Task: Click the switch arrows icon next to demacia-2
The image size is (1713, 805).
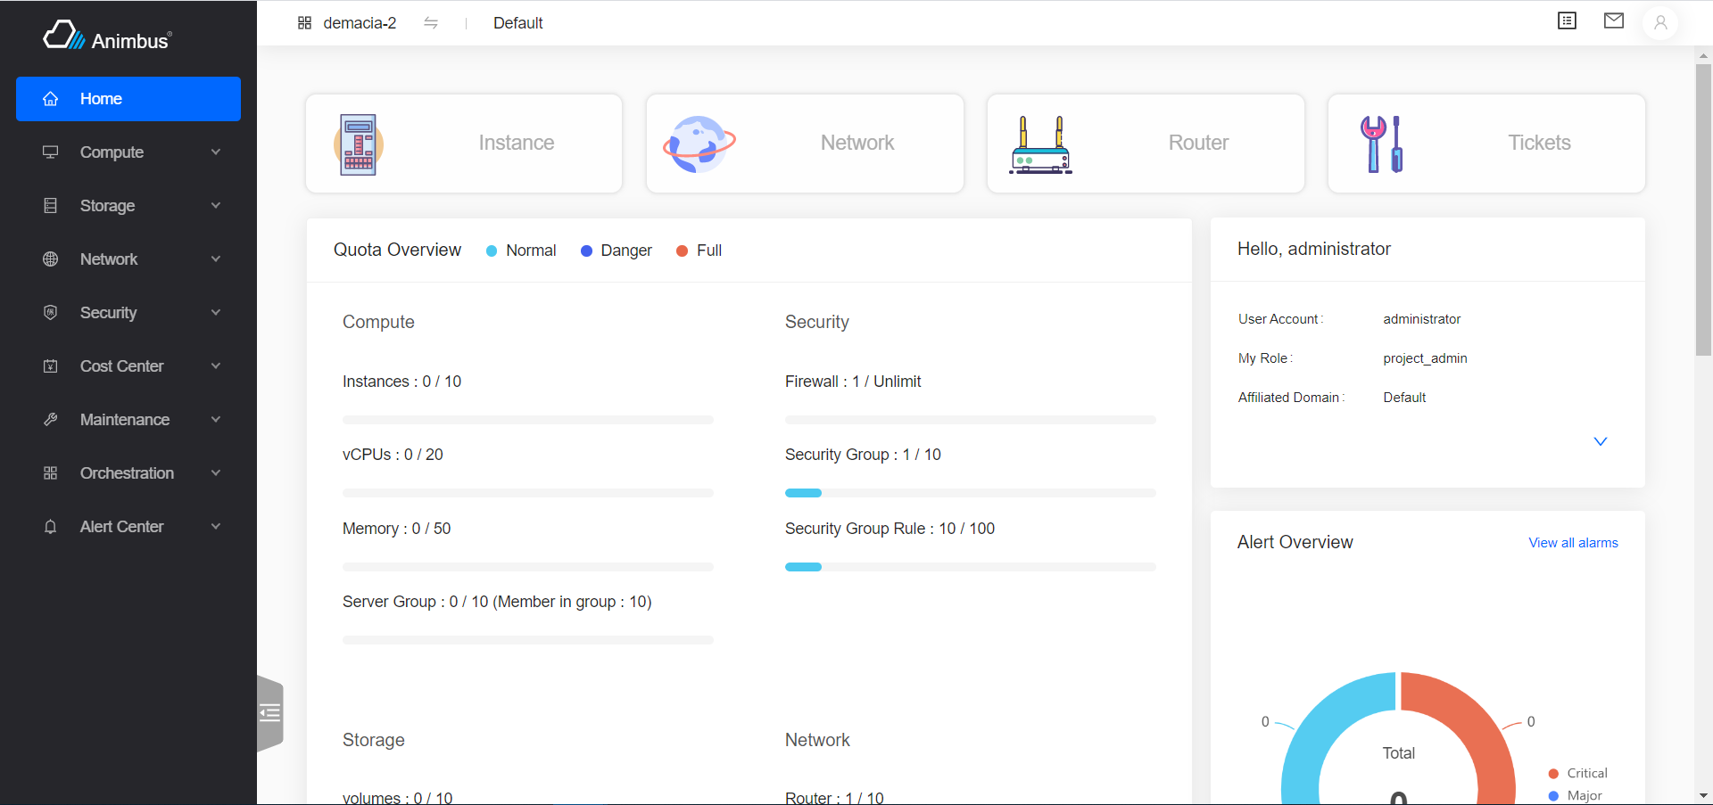Action: [x=431, y=23]
